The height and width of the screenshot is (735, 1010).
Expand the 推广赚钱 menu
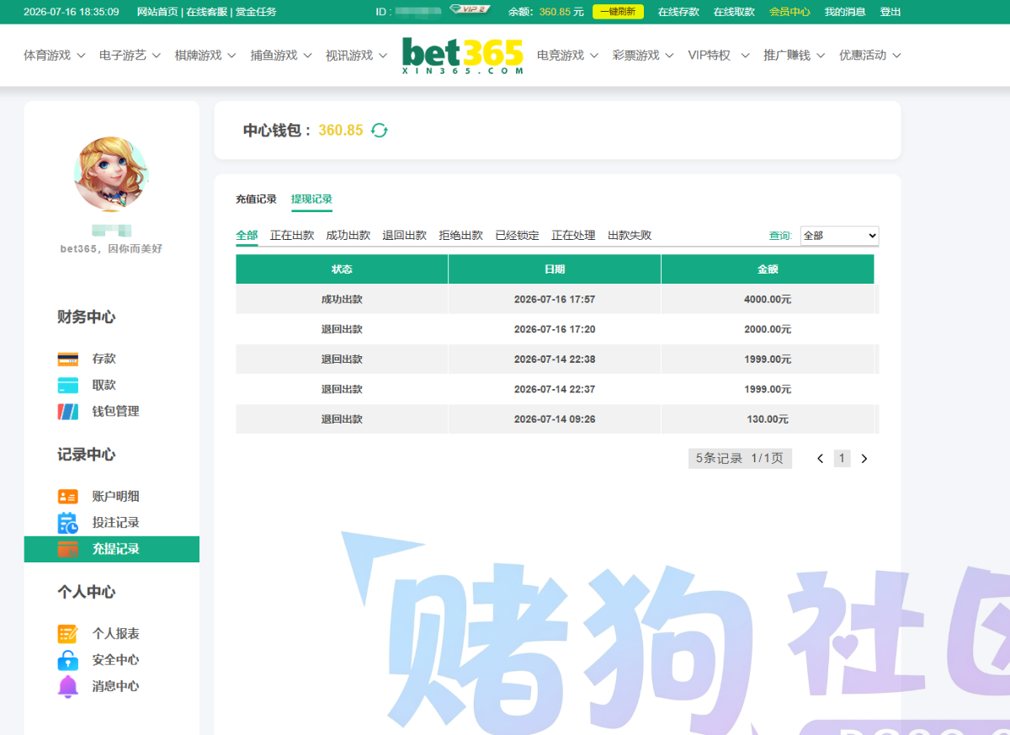795,56
